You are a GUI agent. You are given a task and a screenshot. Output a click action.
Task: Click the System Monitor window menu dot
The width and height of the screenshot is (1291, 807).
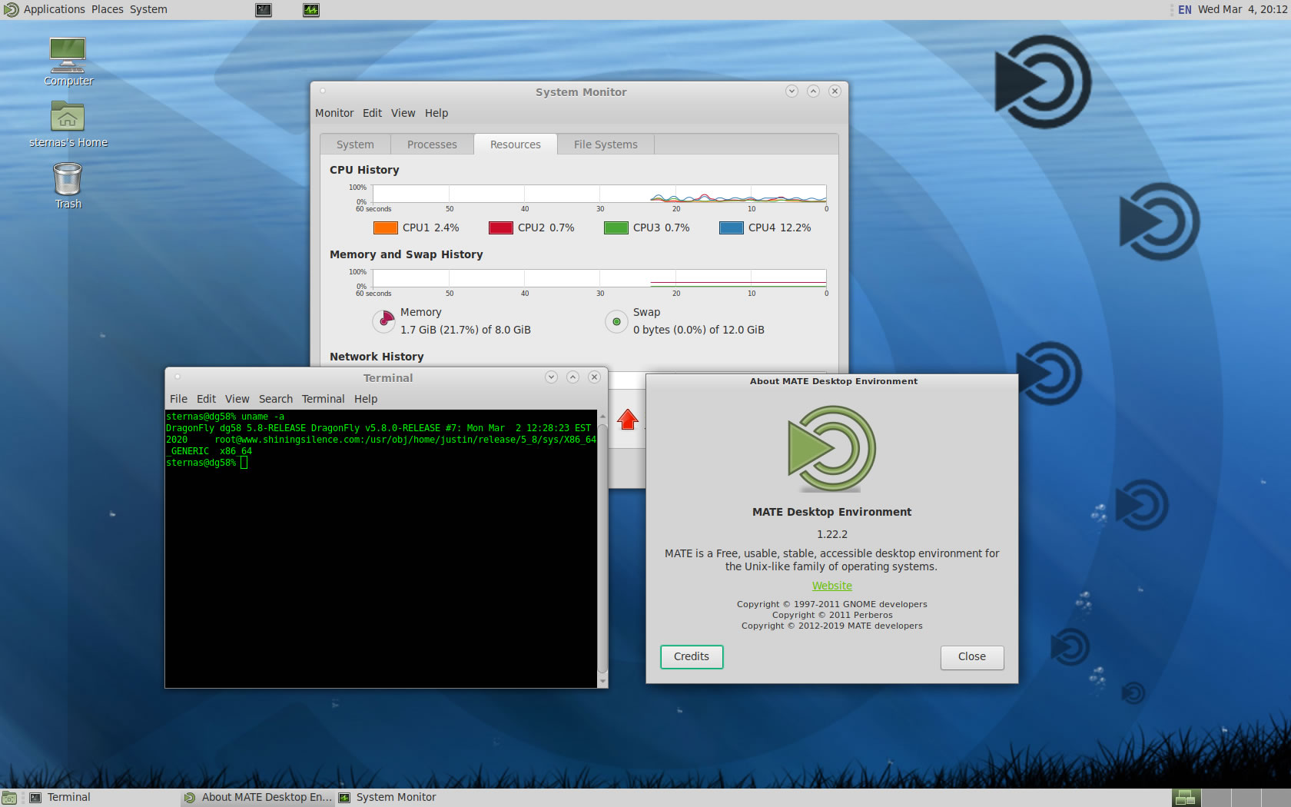pos(323,91)
